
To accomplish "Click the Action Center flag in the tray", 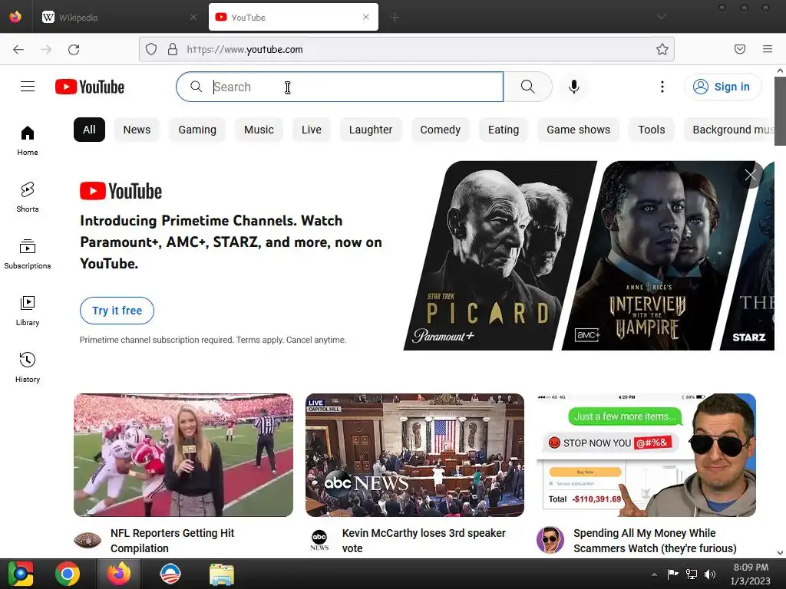I will coord(672,574).
